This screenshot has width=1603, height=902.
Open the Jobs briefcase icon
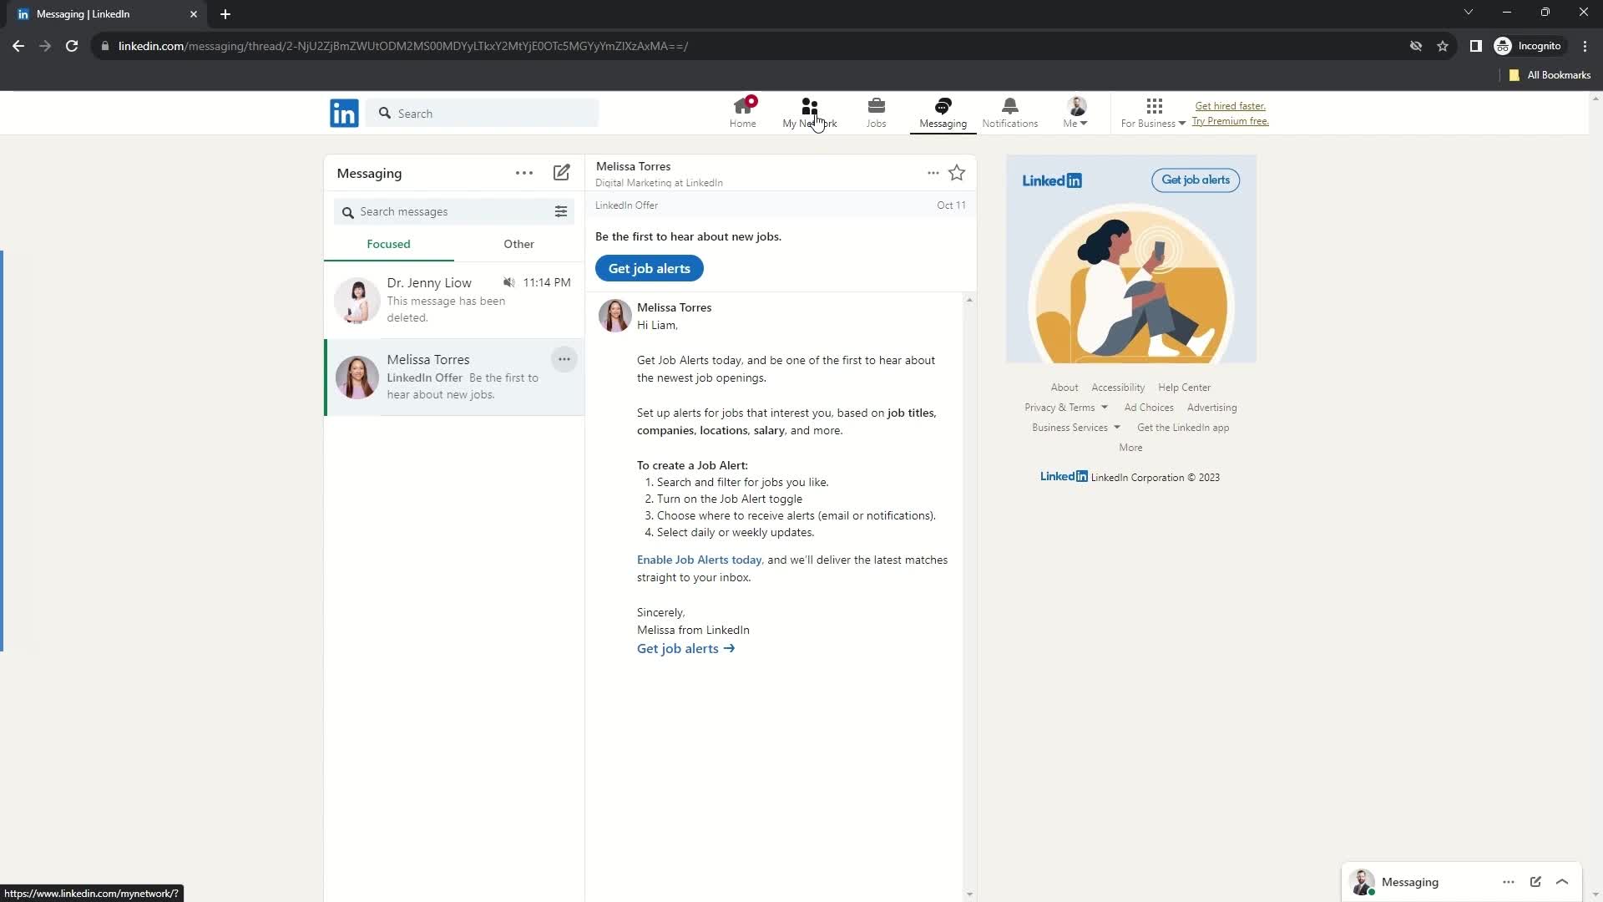point(876,113)
